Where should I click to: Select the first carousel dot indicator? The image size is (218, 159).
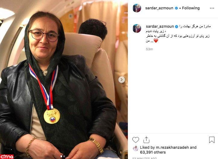coord(61,156)
